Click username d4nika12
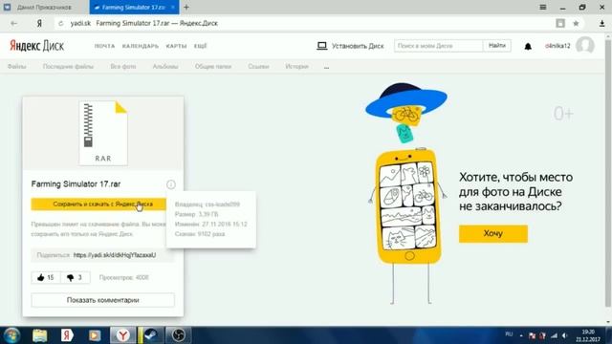Screen dimensions: 612x344 coord(557,46)
